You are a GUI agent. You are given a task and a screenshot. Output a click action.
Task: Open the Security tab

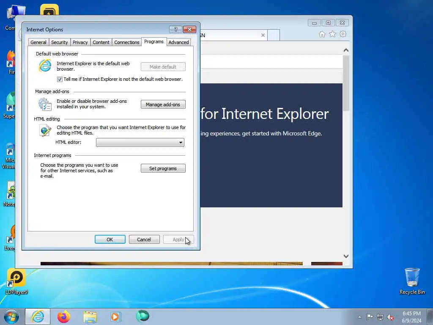(59, 42)
